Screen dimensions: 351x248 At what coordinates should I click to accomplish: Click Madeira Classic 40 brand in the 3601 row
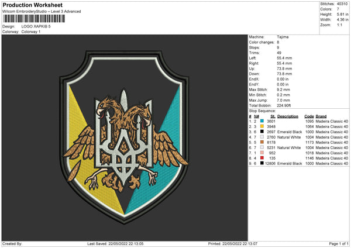point(332,121)
